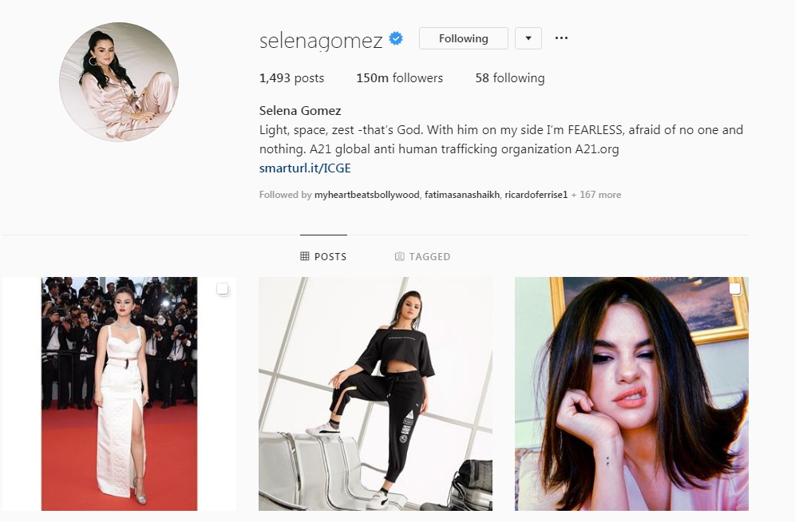Open the three-dot options menu
795x522 pixels.
pos(561,38)
